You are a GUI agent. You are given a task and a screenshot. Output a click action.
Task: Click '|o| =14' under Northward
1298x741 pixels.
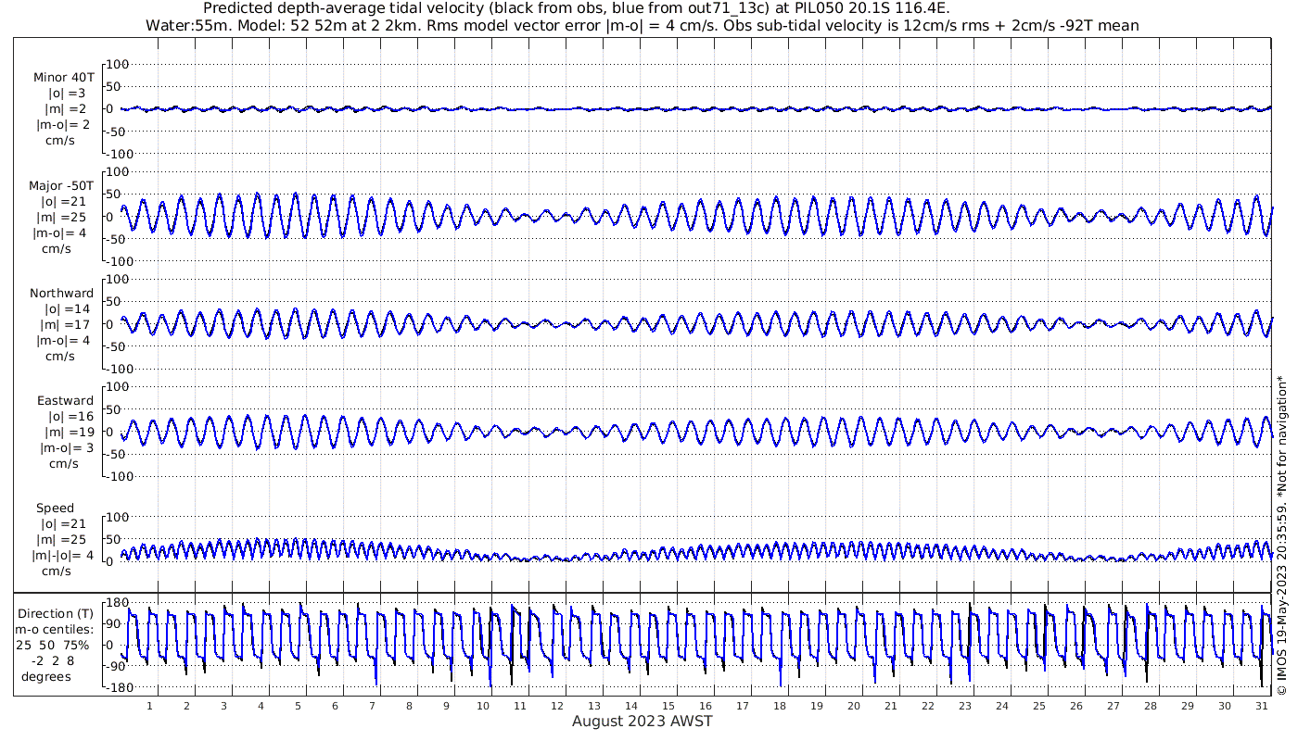pyautogui.click(x=67, y=309)
